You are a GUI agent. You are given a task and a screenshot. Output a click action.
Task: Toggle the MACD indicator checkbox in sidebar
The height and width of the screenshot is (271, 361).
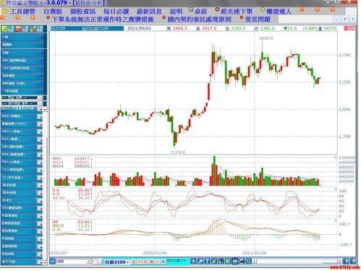tap(41, 109)
